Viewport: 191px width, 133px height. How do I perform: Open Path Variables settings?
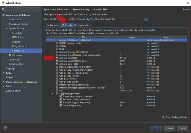point(16,64)
